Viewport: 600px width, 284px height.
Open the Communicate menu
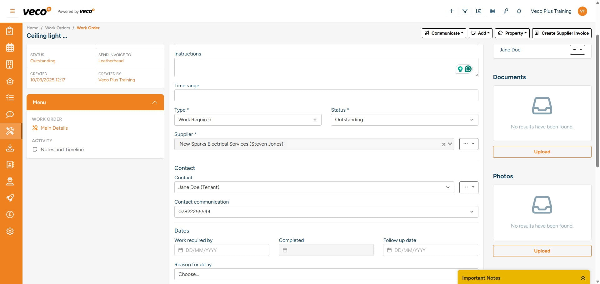[444, 33]
